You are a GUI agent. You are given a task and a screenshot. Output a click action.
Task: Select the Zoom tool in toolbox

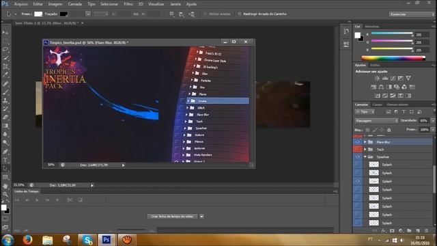click(x=5, y=194)
